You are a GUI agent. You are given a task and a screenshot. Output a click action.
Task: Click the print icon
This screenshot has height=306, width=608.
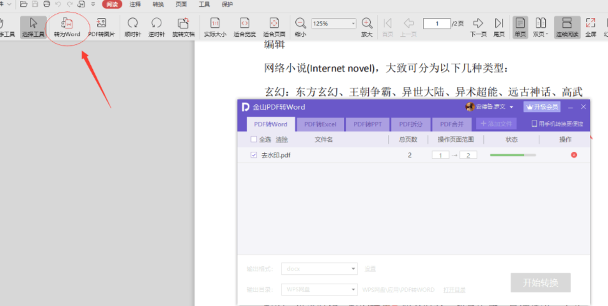[x=47, y=4]
